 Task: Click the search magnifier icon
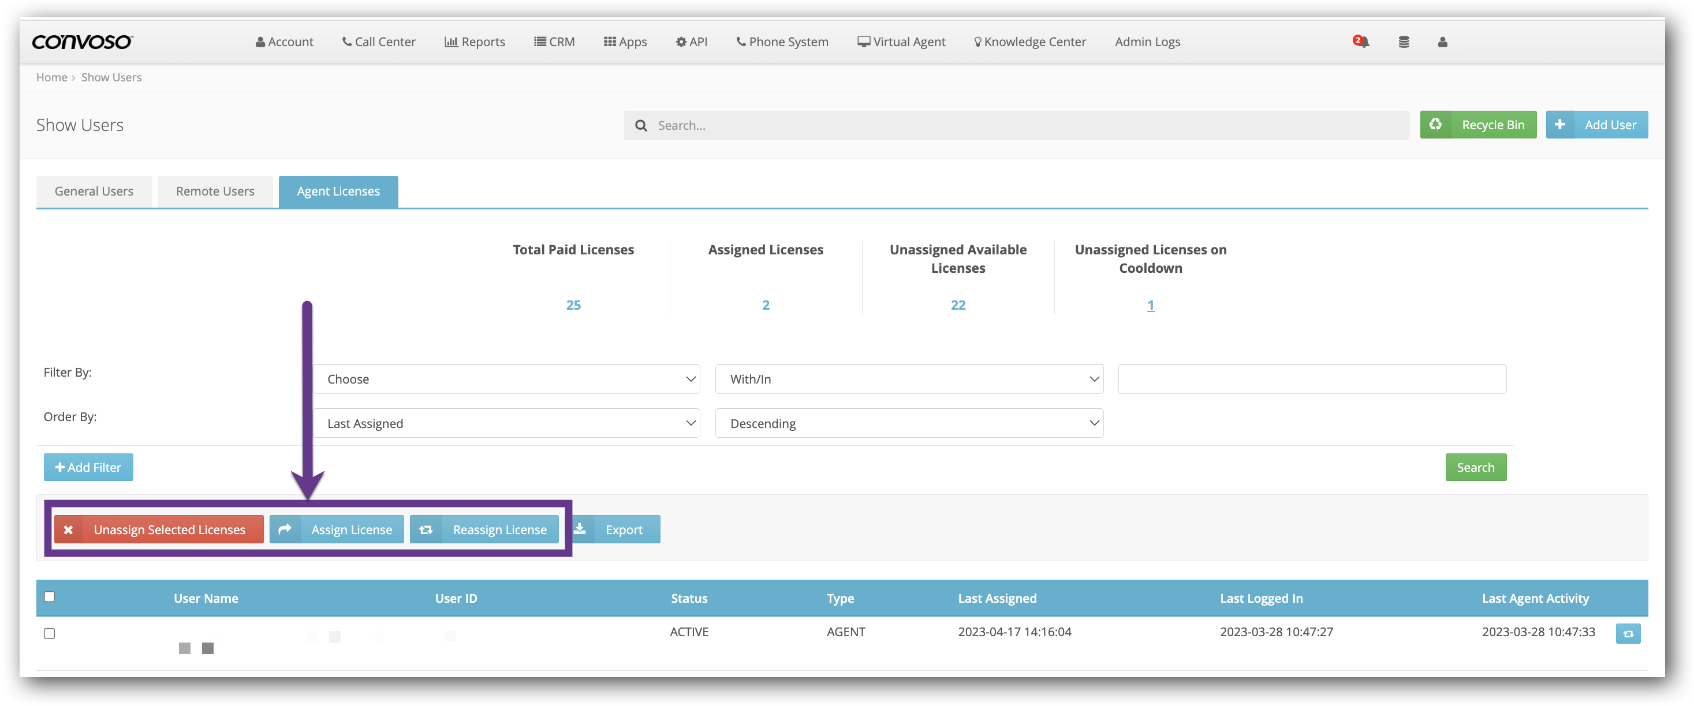[640, 125]
